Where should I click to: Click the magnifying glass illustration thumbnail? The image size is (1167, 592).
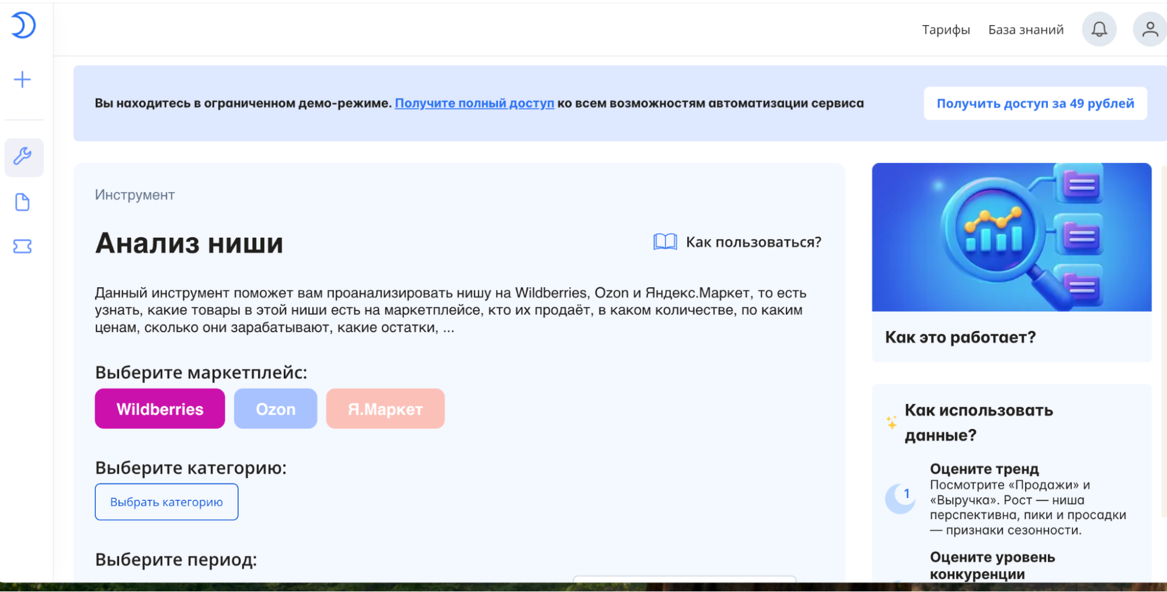click(1012, 237)
